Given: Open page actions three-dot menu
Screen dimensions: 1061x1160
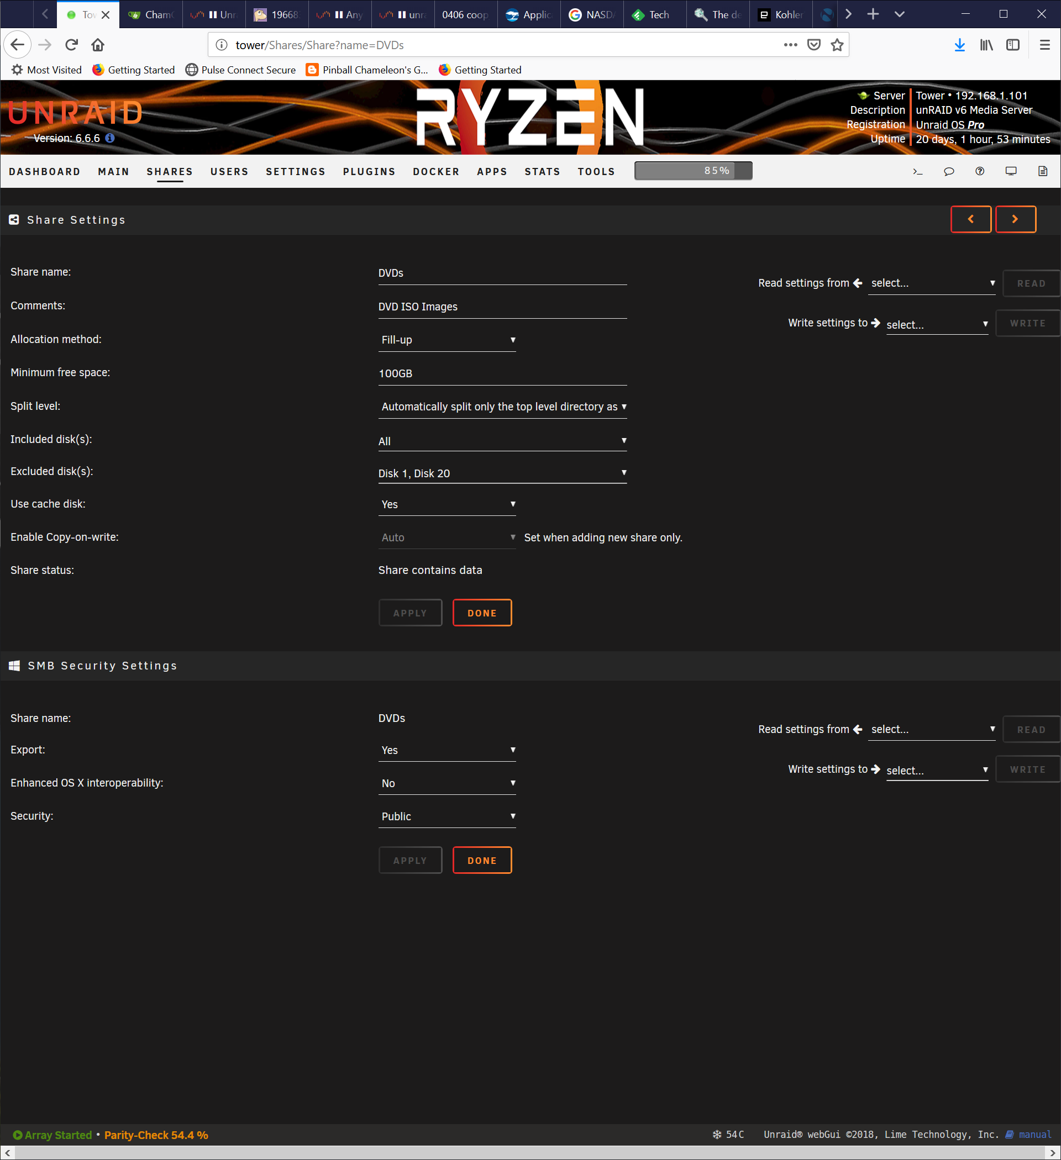Looking at the screenshot, I should tap(790, 45).
